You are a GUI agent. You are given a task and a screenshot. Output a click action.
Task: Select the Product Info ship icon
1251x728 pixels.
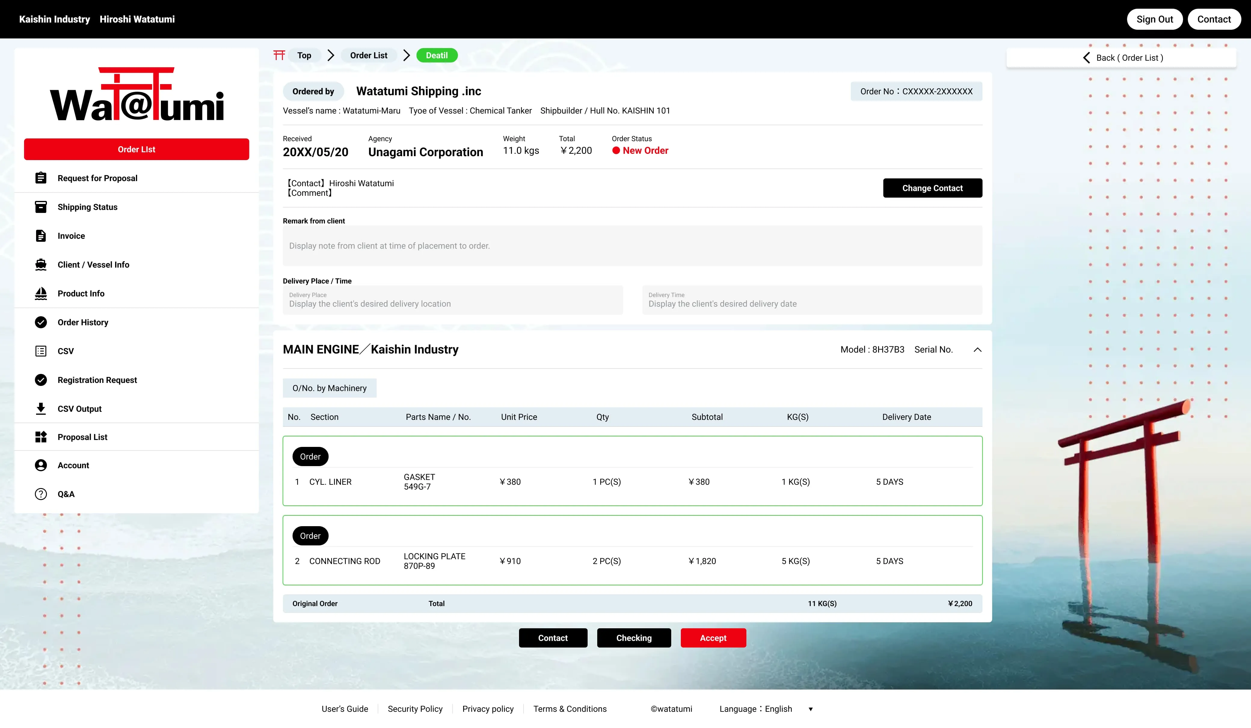pos(41,293)
